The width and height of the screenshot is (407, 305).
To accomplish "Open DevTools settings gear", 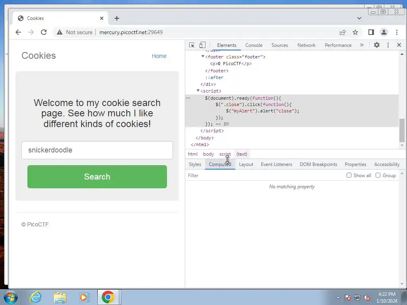I will pos(377,45).
